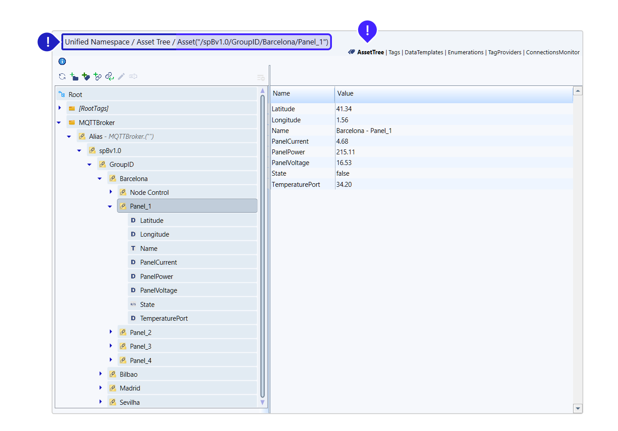This screenshot has height=431, width=618.
Task: Click the pencil edit icon
Action: pyautogui.click(x=121, y=77)
